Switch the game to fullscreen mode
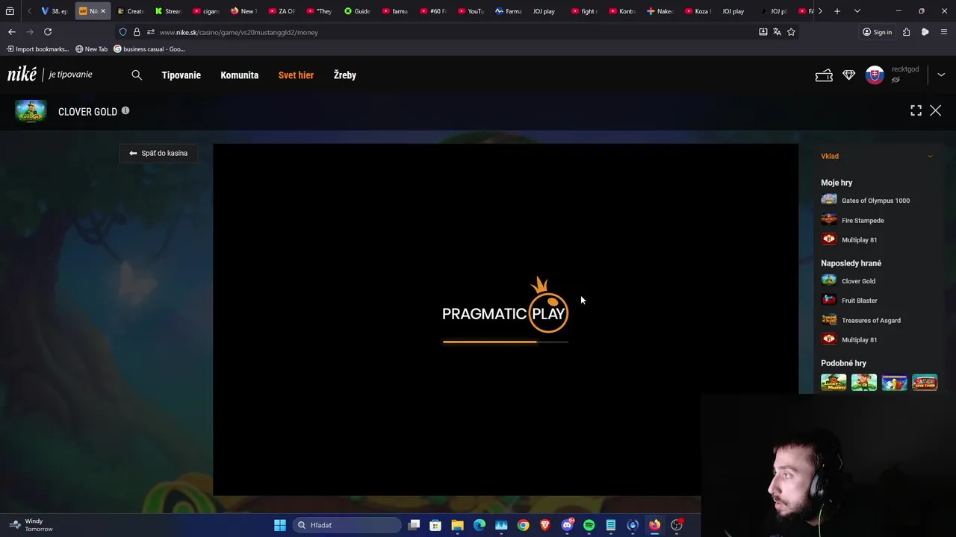Screen dimensions: 956x537 916,110
